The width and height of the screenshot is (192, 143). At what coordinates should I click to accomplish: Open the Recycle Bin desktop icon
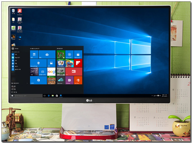[x=13, y=11]
